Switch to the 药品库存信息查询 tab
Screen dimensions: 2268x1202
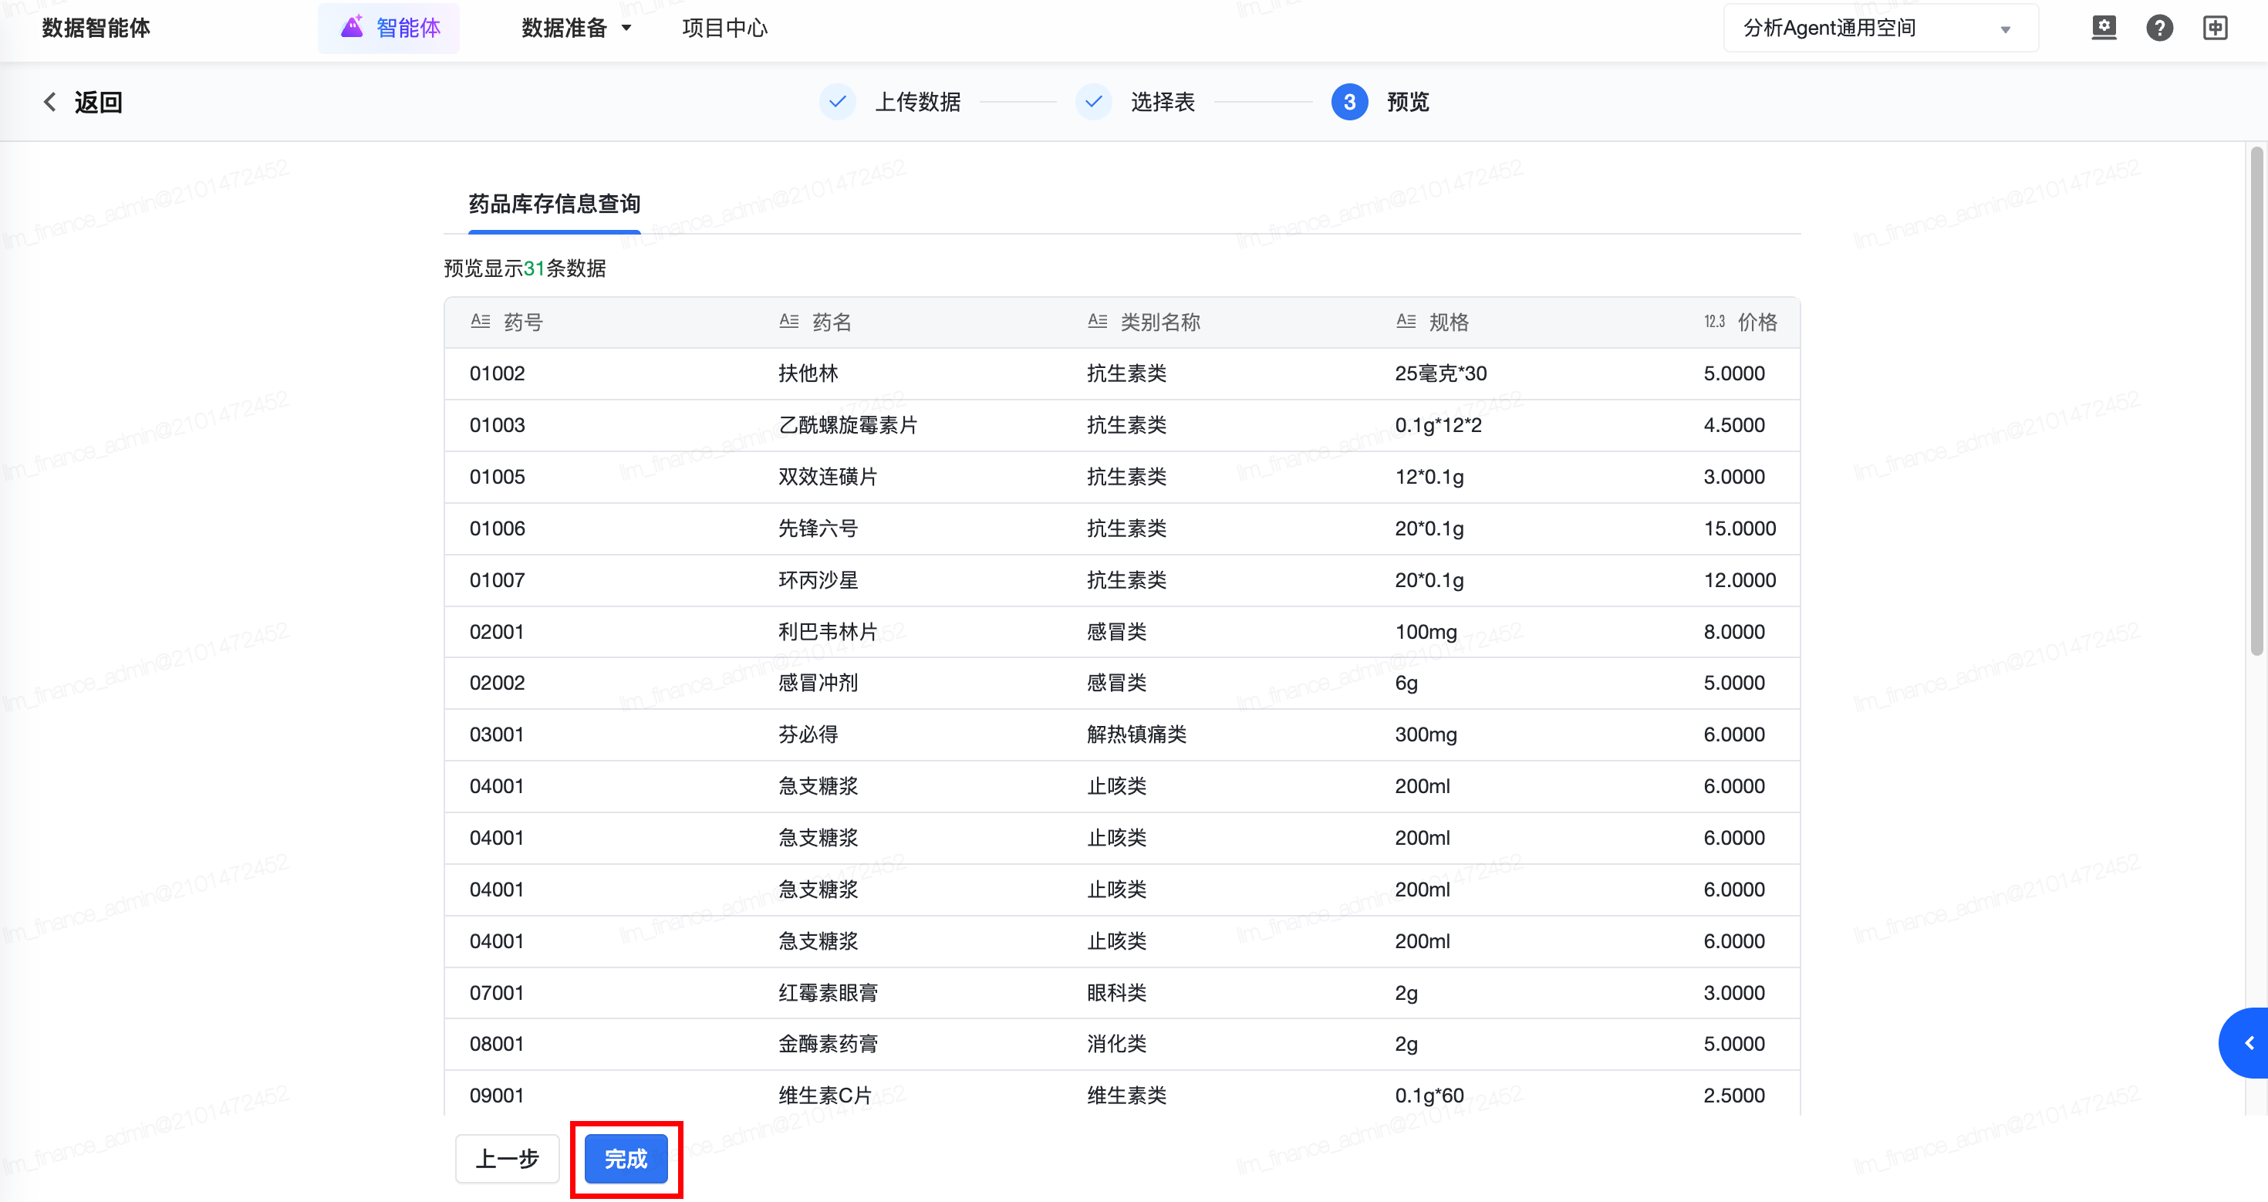555,204
